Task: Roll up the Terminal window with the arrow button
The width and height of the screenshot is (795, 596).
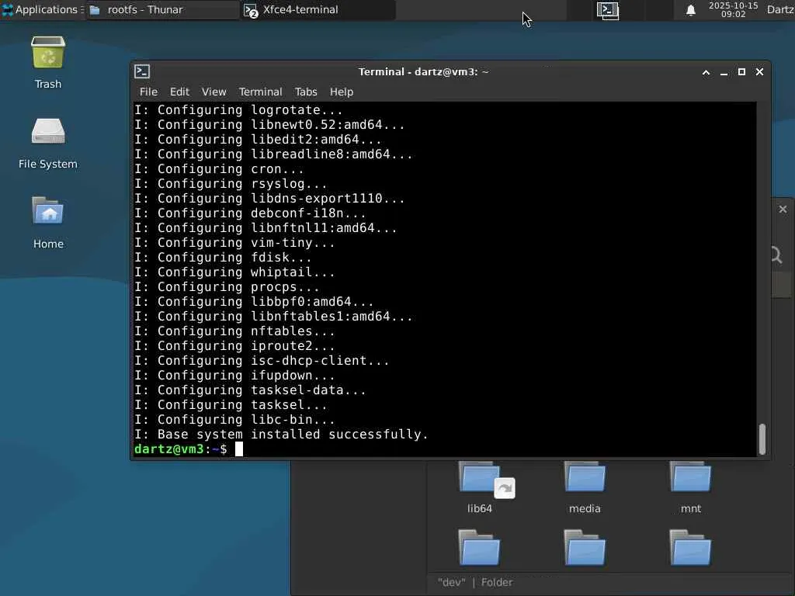Action: (706, 72)
